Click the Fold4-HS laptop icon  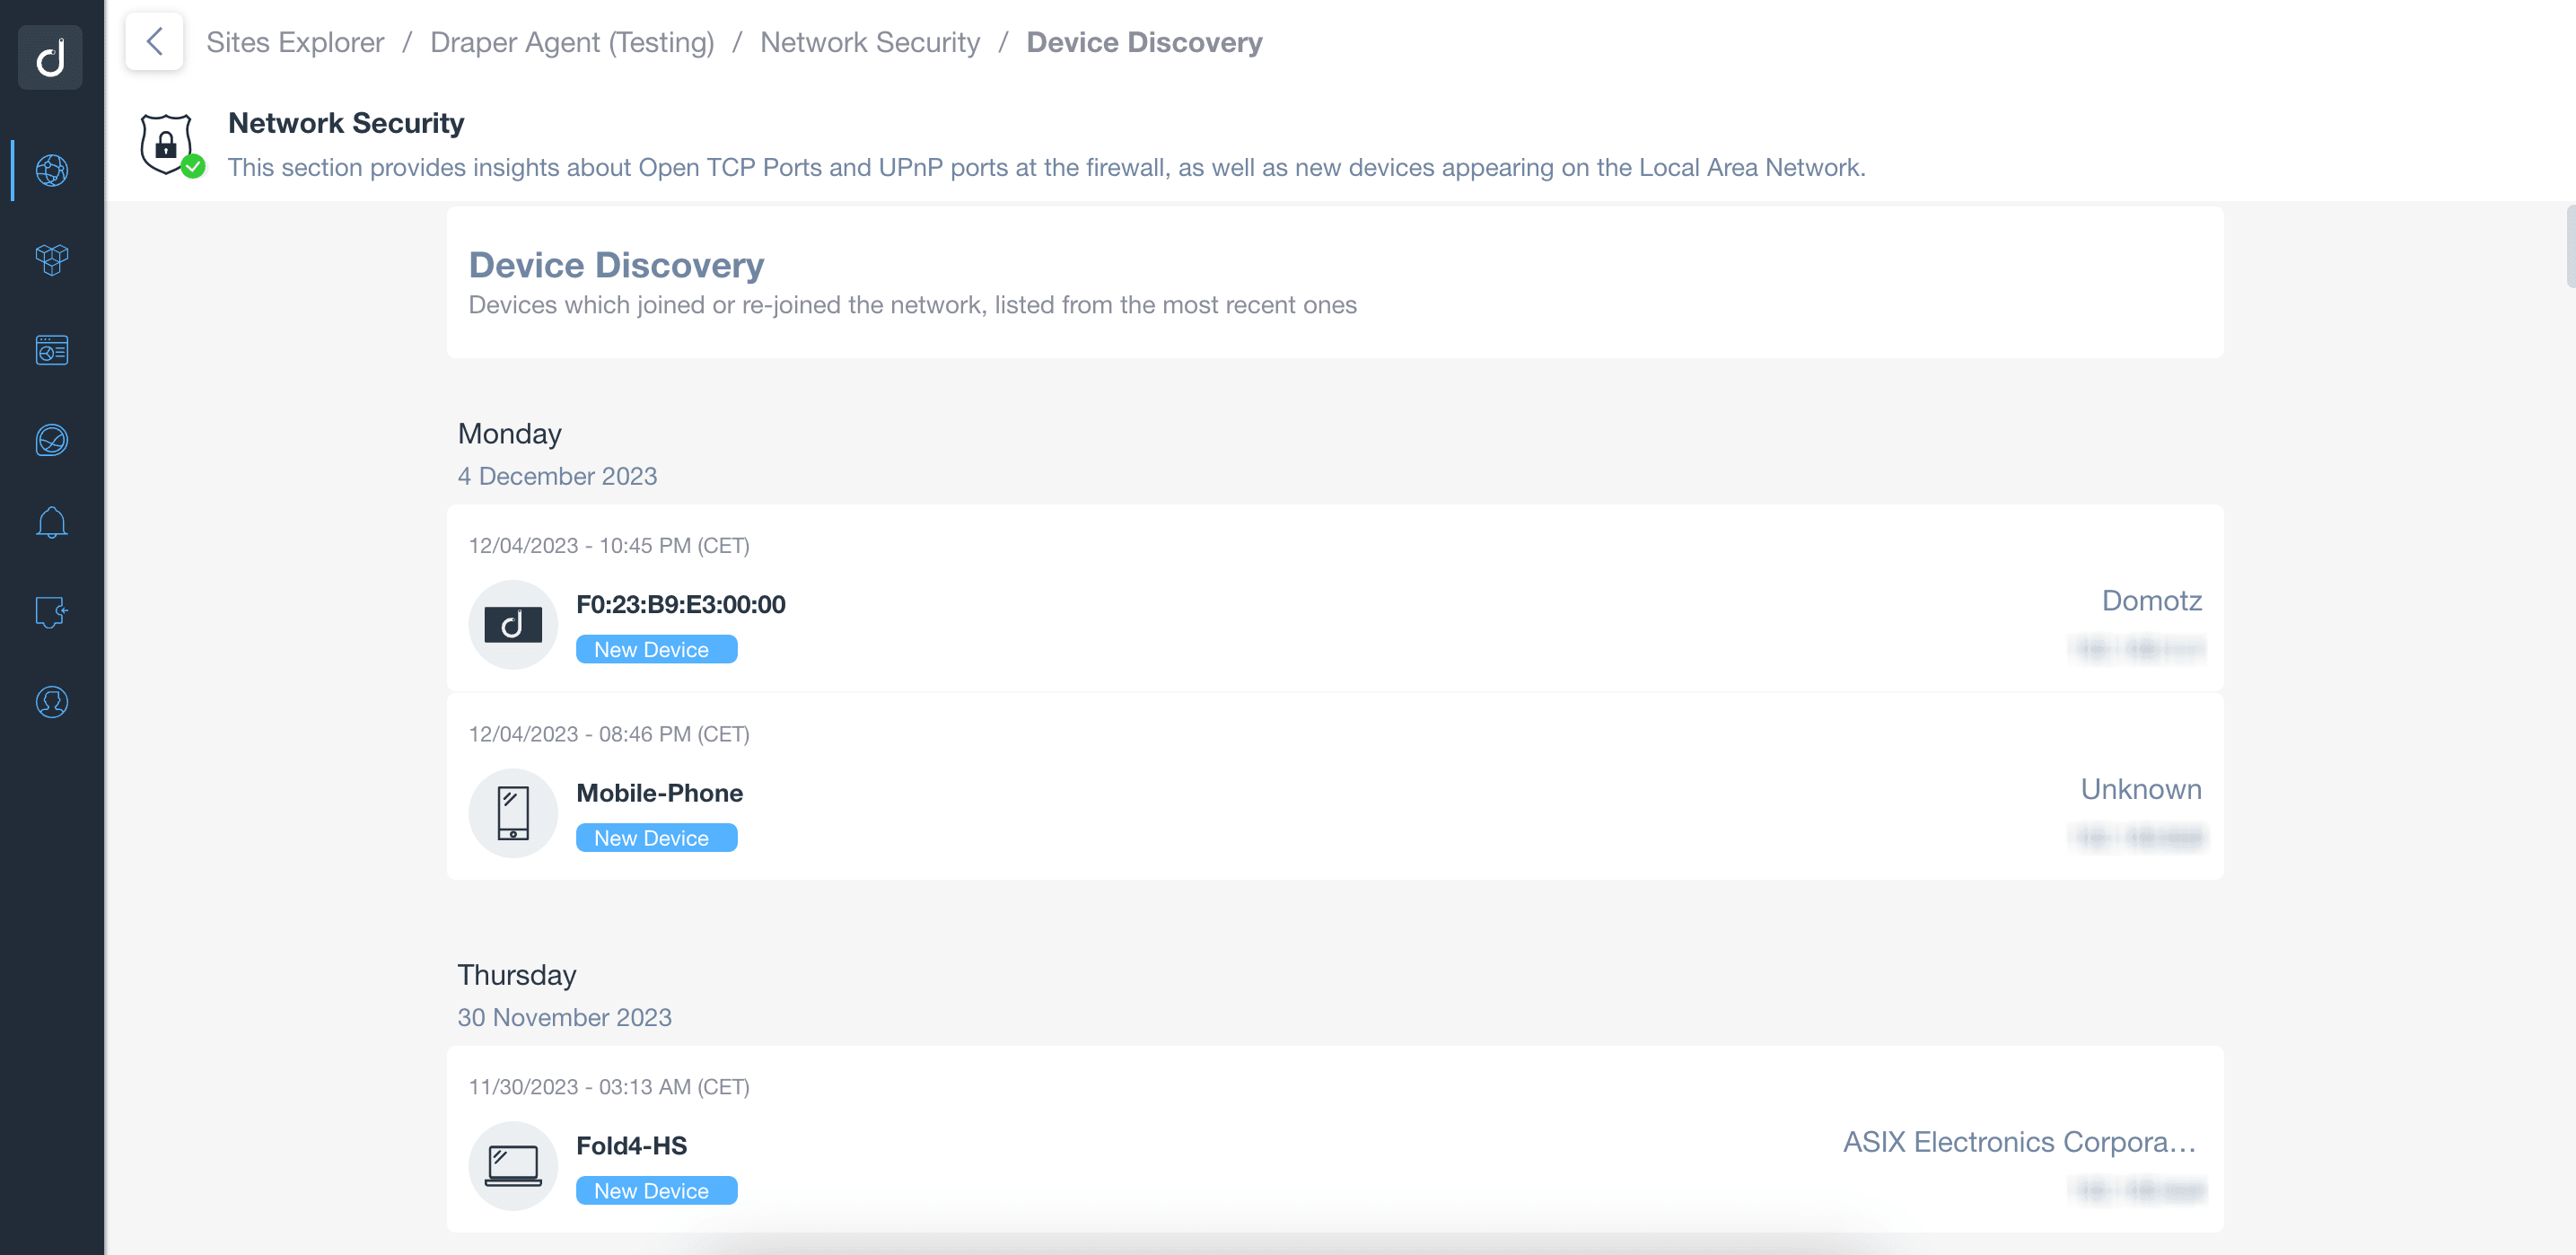click(513, 1166)
